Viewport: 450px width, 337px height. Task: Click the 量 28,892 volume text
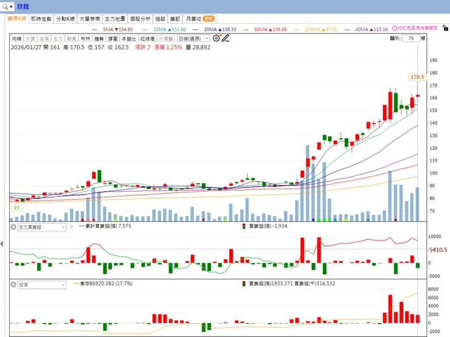click(x=198, y=47)
